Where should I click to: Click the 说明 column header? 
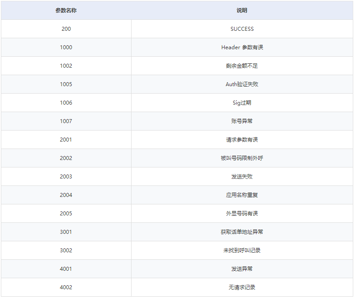[242, 11]
